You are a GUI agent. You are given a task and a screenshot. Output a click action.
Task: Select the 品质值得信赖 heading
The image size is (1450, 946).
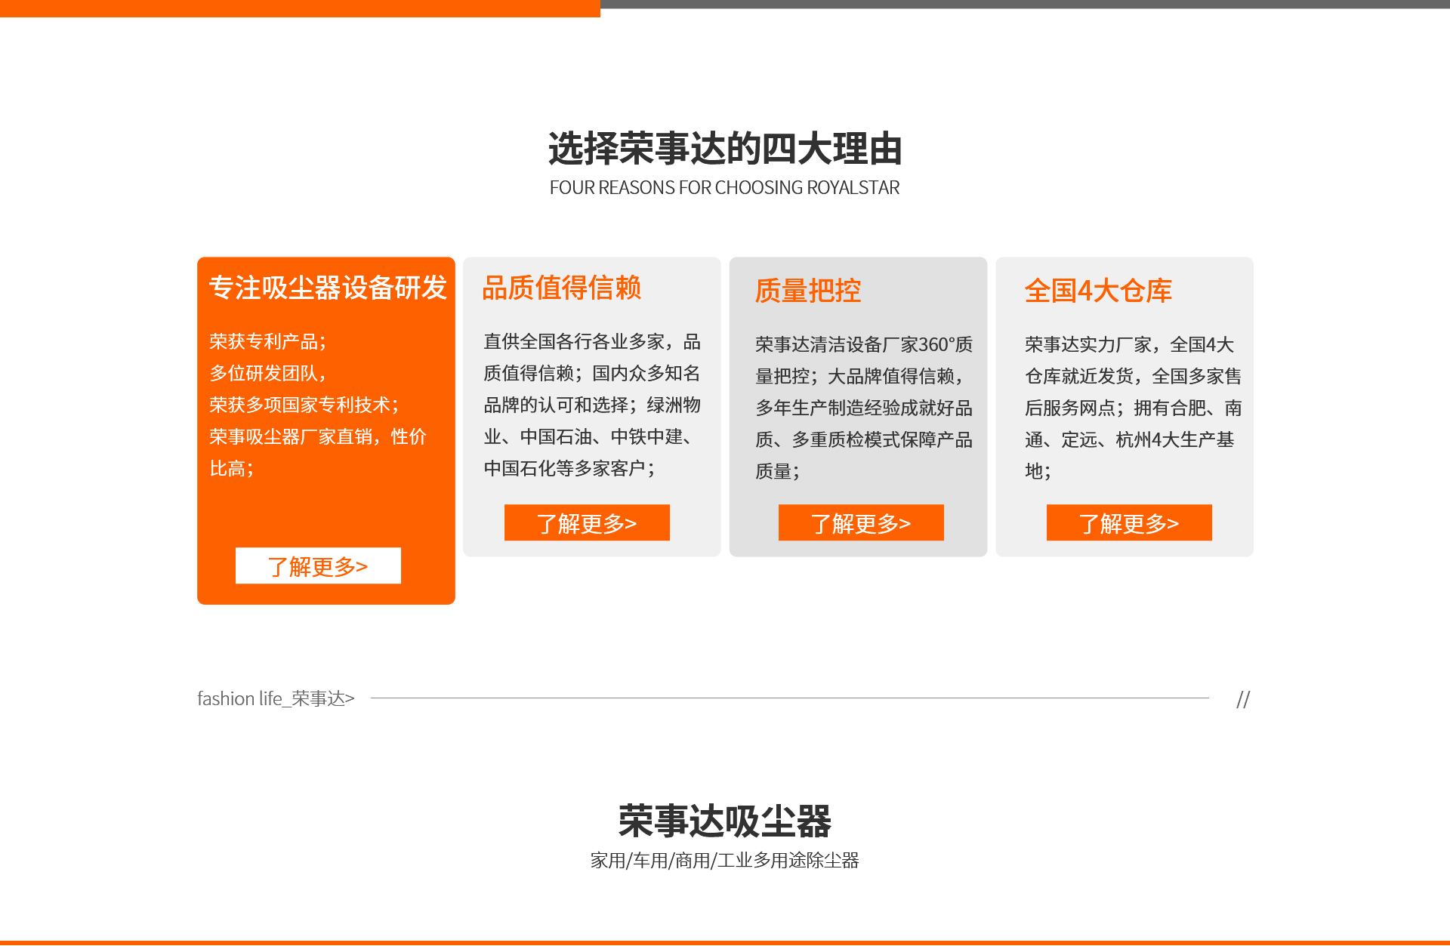pos(562,288)
